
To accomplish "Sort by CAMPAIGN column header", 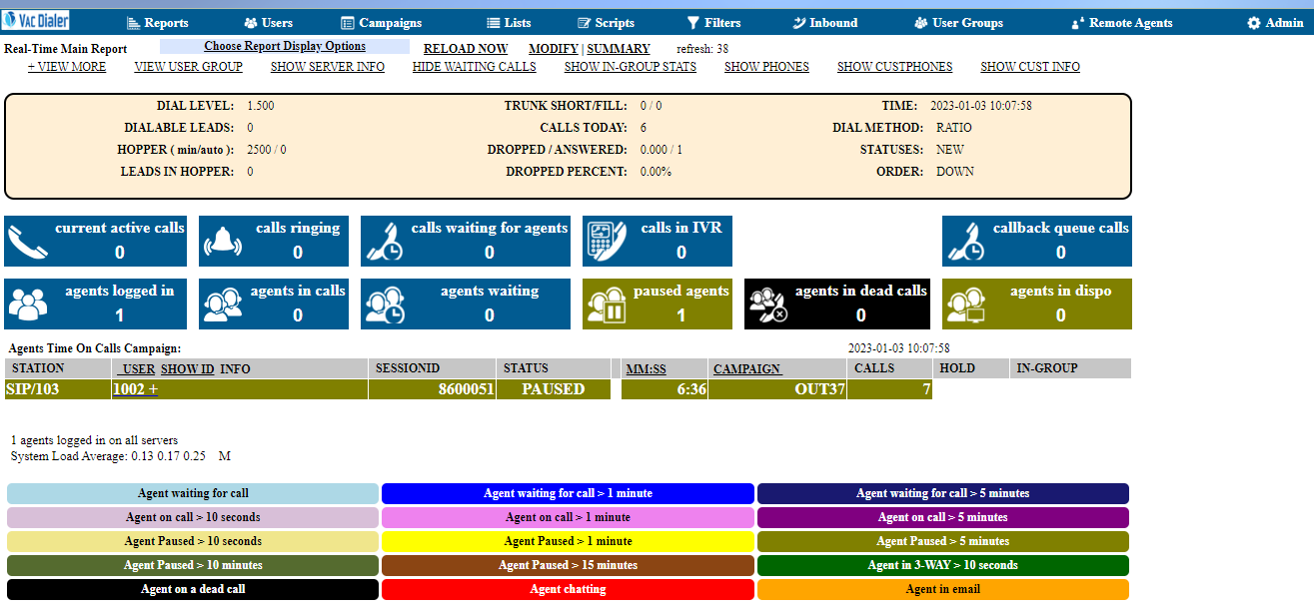I will coord(746,368).
